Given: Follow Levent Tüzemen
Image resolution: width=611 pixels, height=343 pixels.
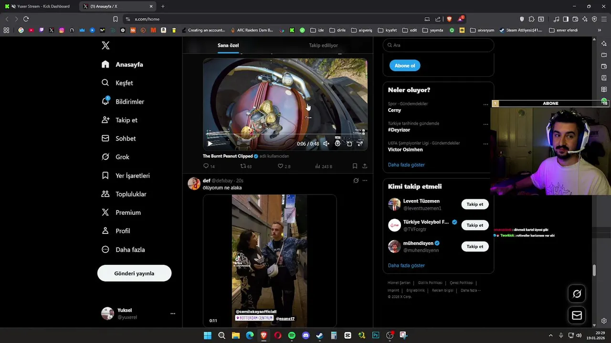Looking at the screenshot, I should (475, 204).
